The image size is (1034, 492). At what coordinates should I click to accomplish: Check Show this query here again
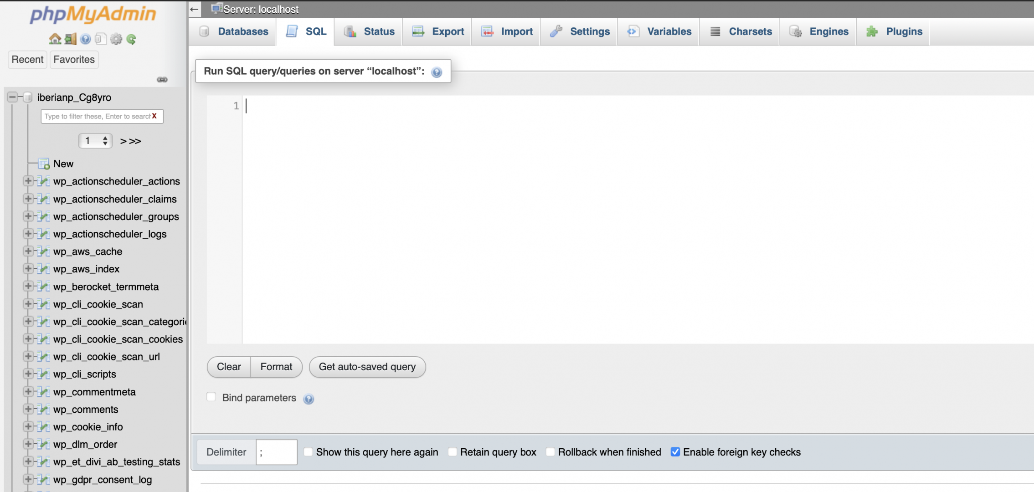309,451
